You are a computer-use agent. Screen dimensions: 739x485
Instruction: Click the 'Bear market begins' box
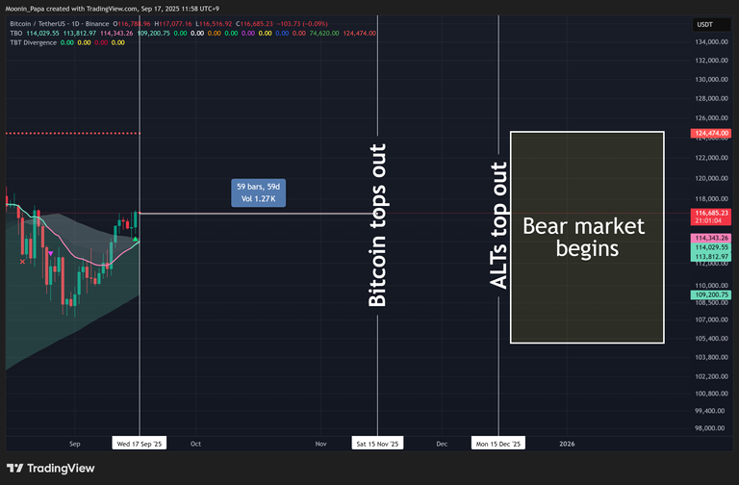[x=587, y=238]
